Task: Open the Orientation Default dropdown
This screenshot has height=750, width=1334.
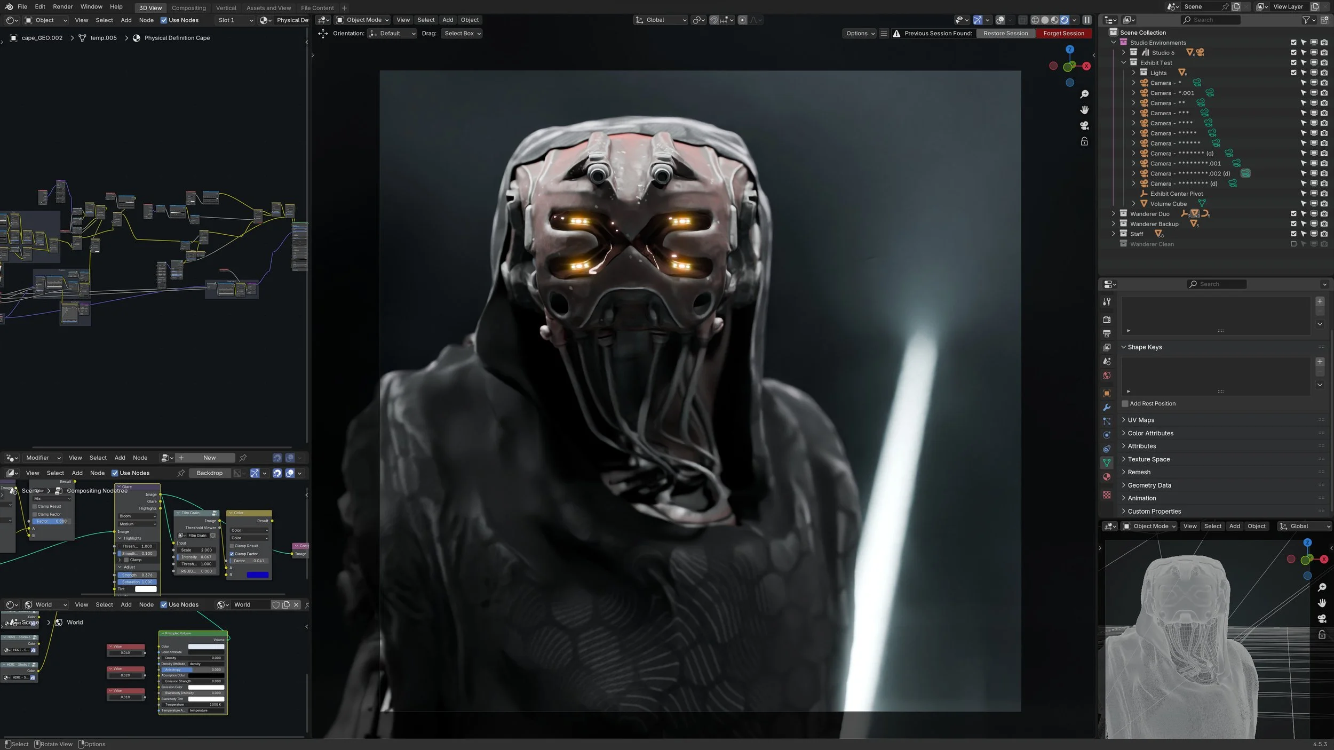Action: 392,34
